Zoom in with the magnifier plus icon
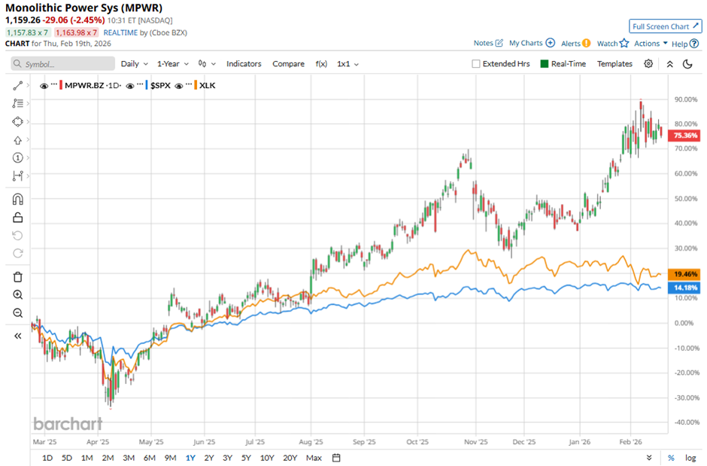Image resolution: width=707 pixels, height=466 pixels. pyautogui.click(x=18, y=295)
